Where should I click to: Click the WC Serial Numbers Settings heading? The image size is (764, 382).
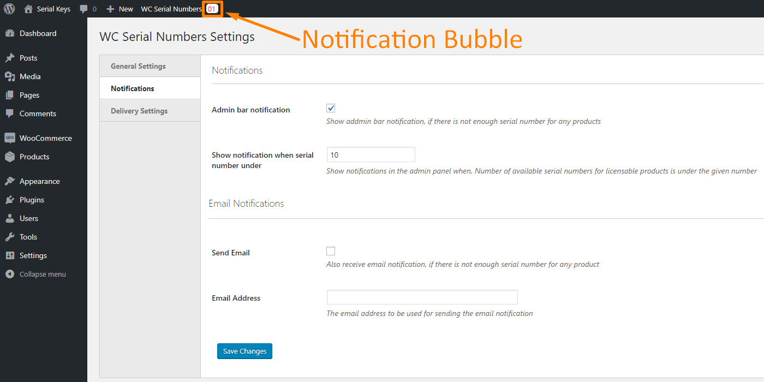[177, 37]
